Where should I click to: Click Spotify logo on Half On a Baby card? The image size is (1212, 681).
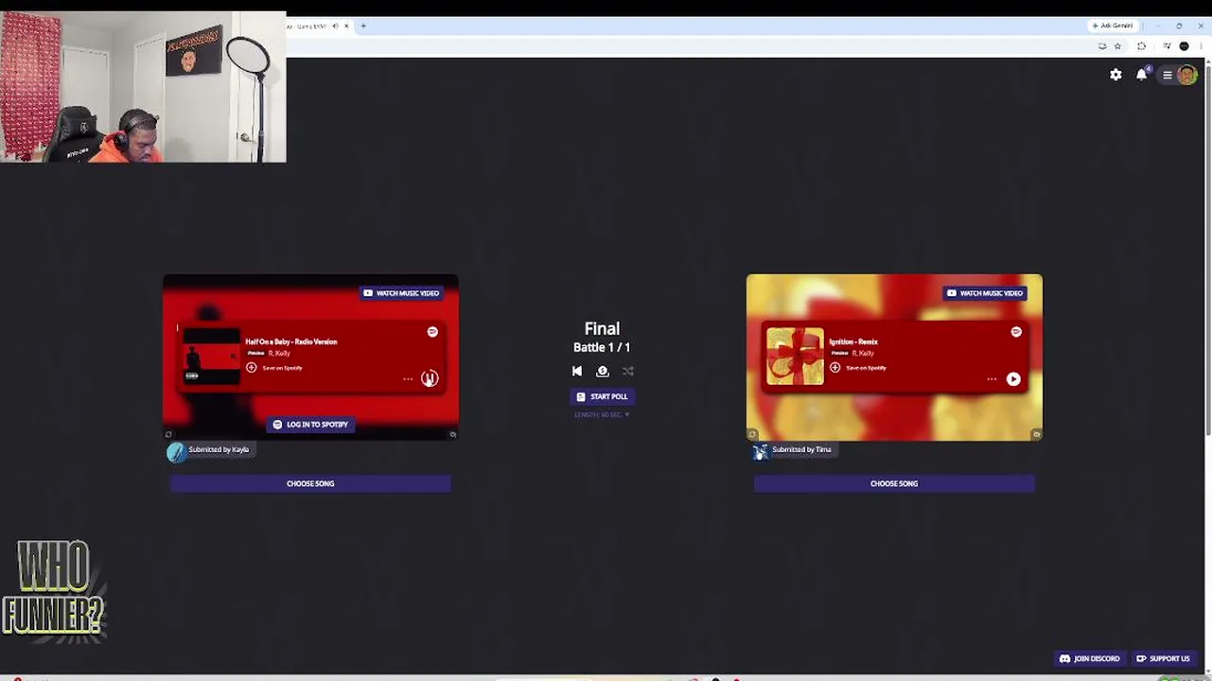(432, 332)
